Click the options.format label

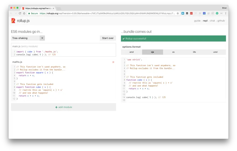131,47
